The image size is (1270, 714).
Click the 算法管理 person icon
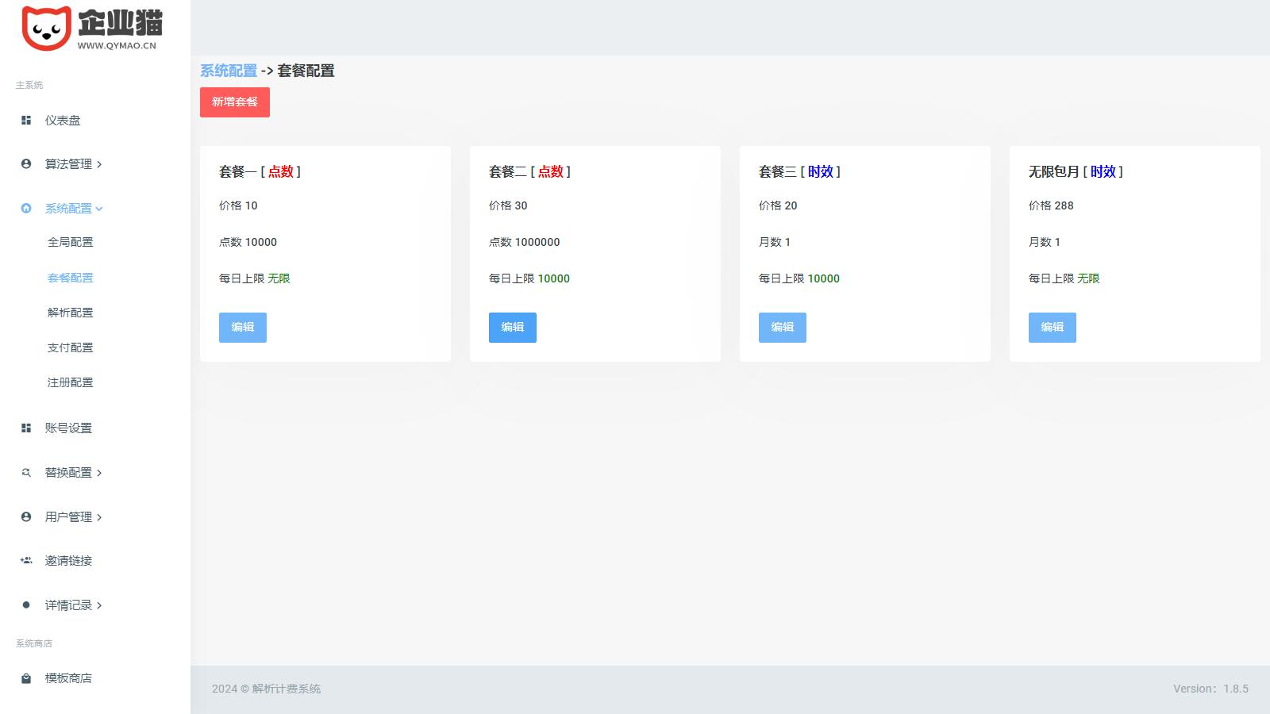[x=26, y=164]
